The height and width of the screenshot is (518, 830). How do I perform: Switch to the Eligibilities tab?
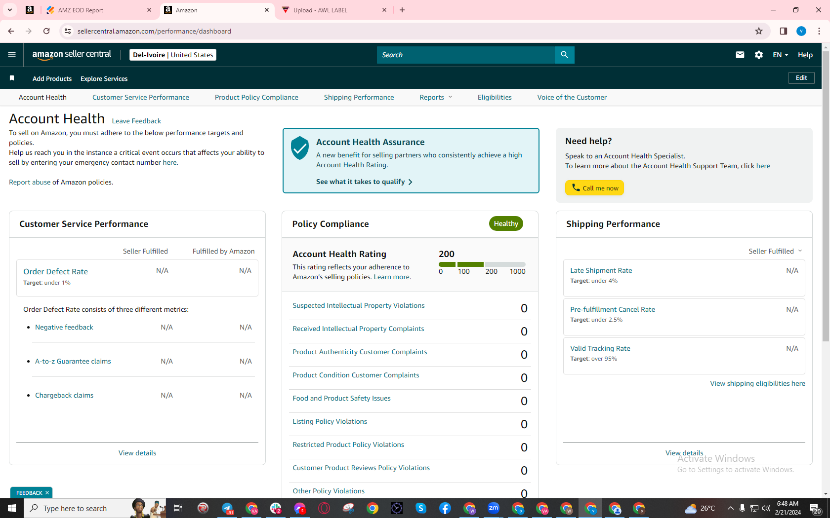click(x=495, y=97)
